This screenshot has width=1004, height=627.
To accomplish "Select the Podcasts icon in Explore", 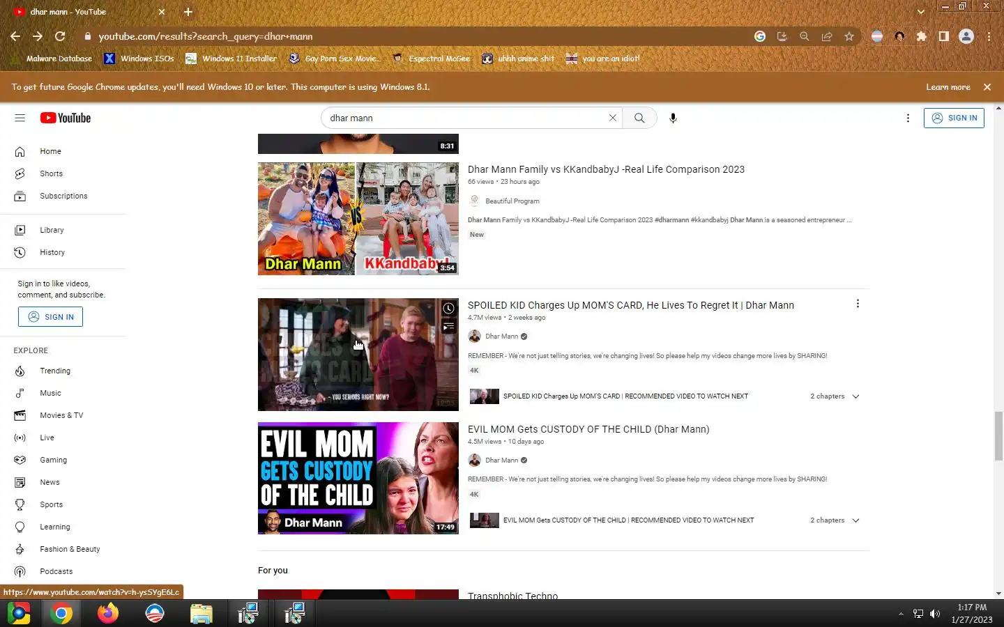I will [20, 571].
